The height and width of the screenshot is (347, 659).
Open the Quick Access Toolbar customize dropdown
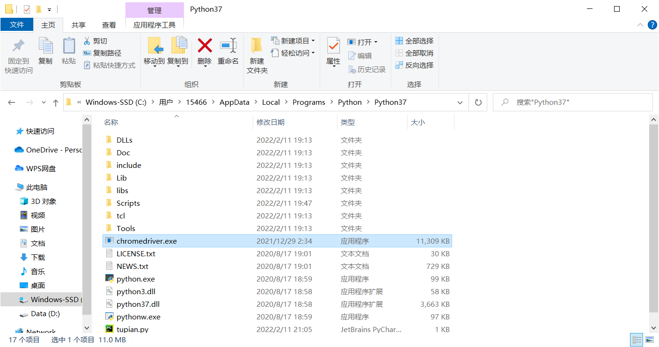coord(49,9)
